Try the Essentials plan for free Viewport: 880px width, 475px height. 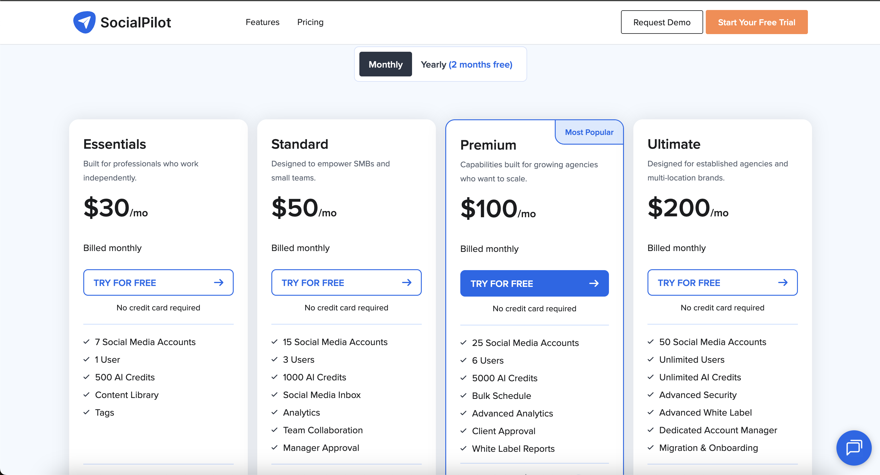[158, 282]
